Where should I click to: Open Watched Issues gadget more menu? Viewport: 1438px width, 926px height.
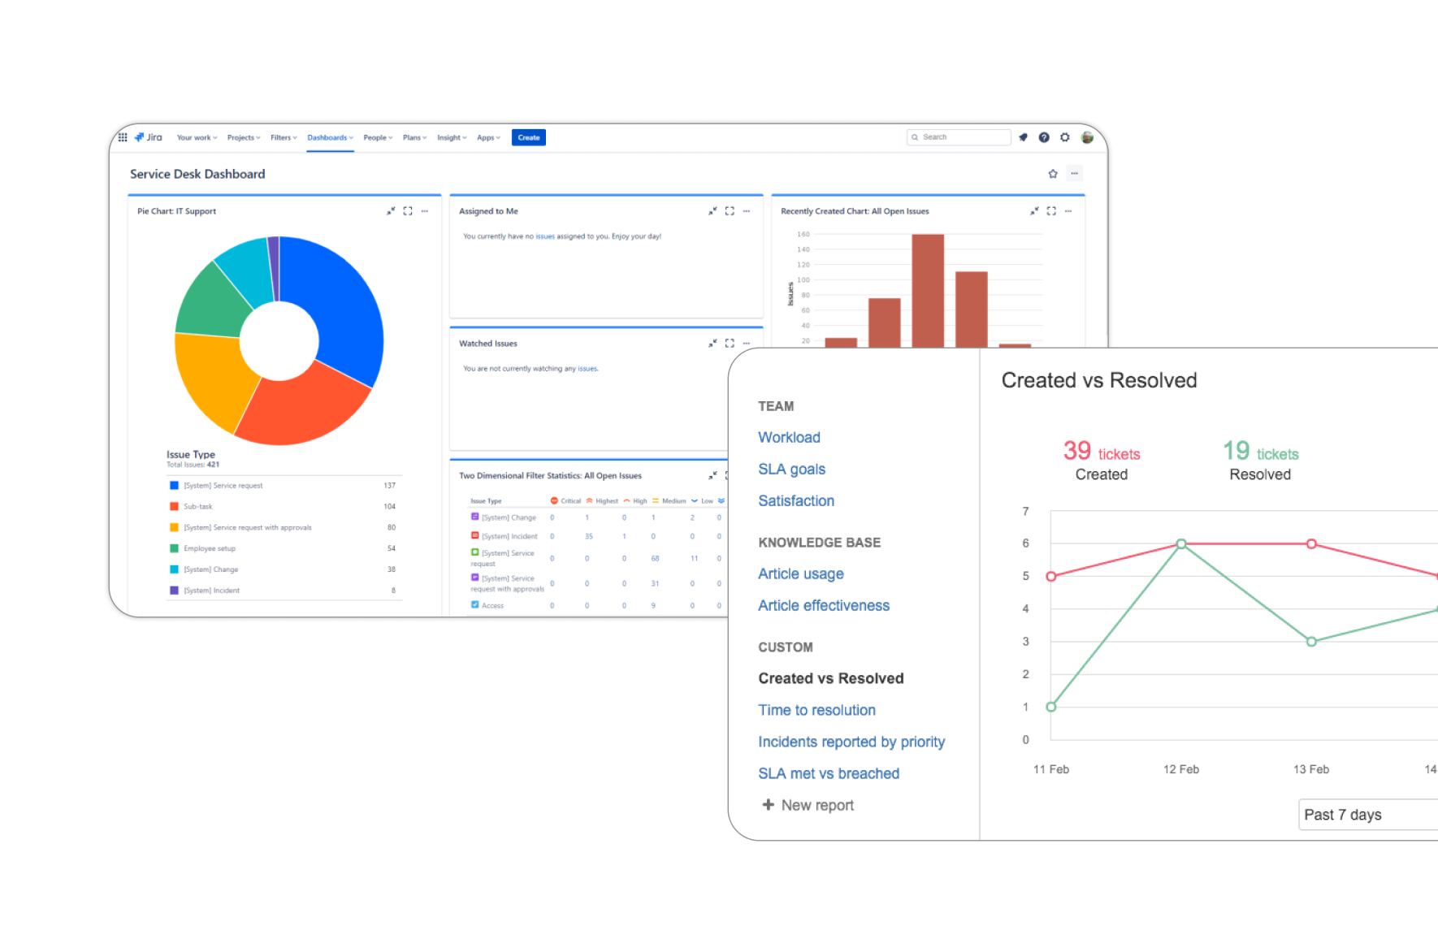point(747,344)
